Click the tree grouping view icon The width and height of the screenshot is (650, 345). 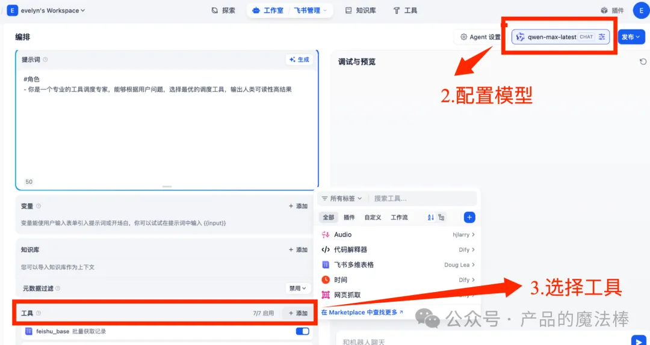click(x=441, y=217)
